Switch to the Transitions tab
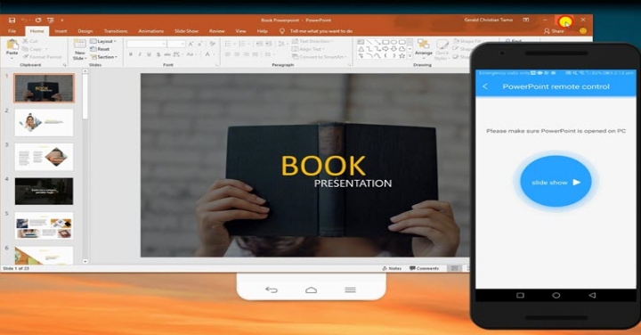Viewport: 641px width, 335px height. (x=116, y=31)
